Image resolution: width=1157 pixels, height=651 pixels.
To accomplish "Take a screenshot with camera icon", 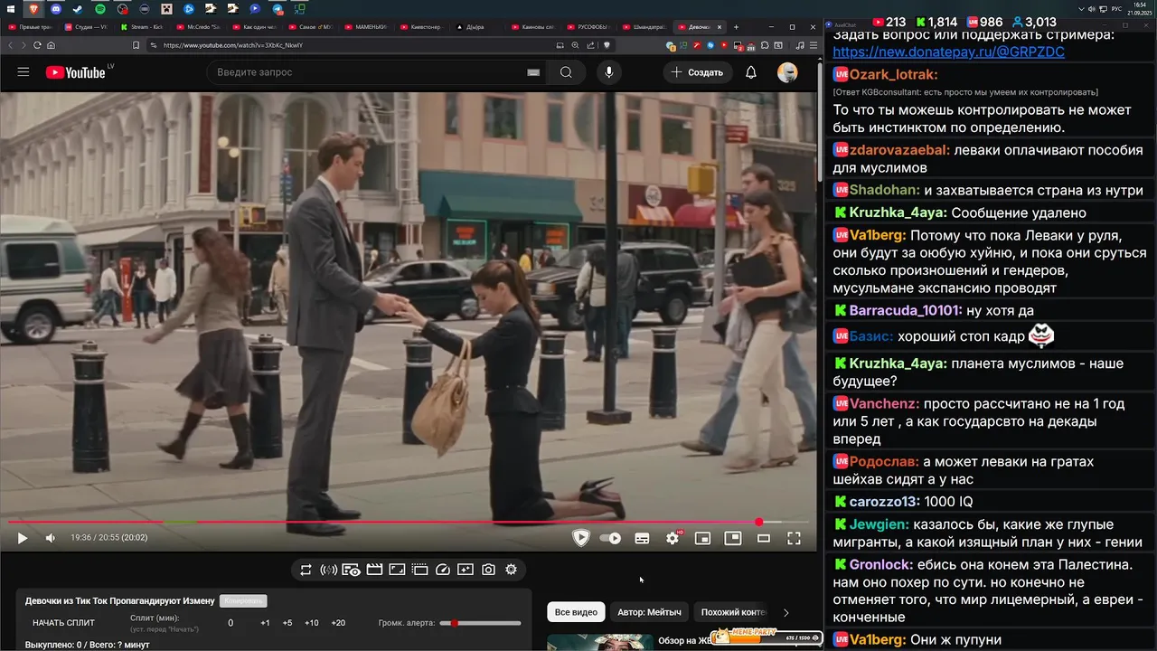I will point(488,570).
